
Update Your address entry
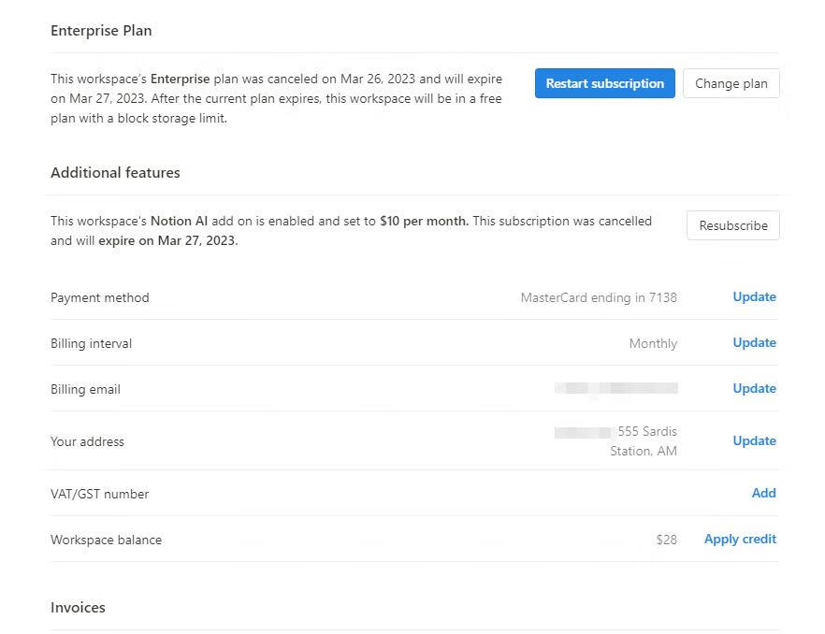[x=754, y=441]
